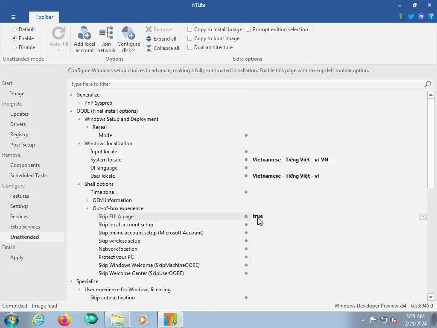Screen dimensions: 437x328
Task: Click the status dot next to Mode
Action: click(246, 135)
